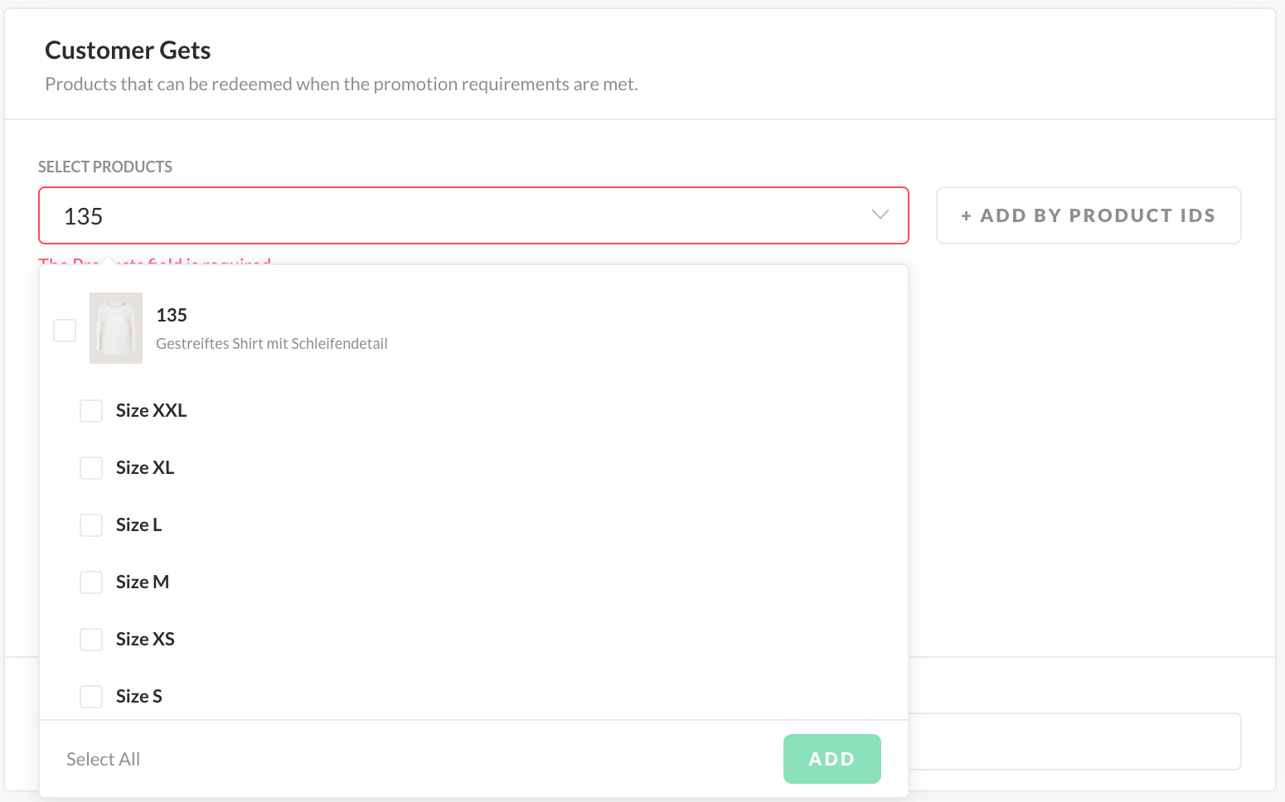Image resolution: width=1285 pixels, height=802 pixels.
Task: Expand the Select Products dropdown chevron
Action: pos(880,215)
